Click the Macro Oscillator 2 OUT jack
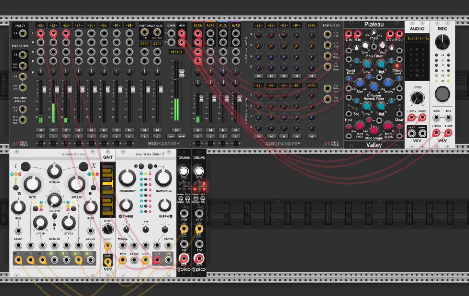469x296 pixels. pos(157,260)
